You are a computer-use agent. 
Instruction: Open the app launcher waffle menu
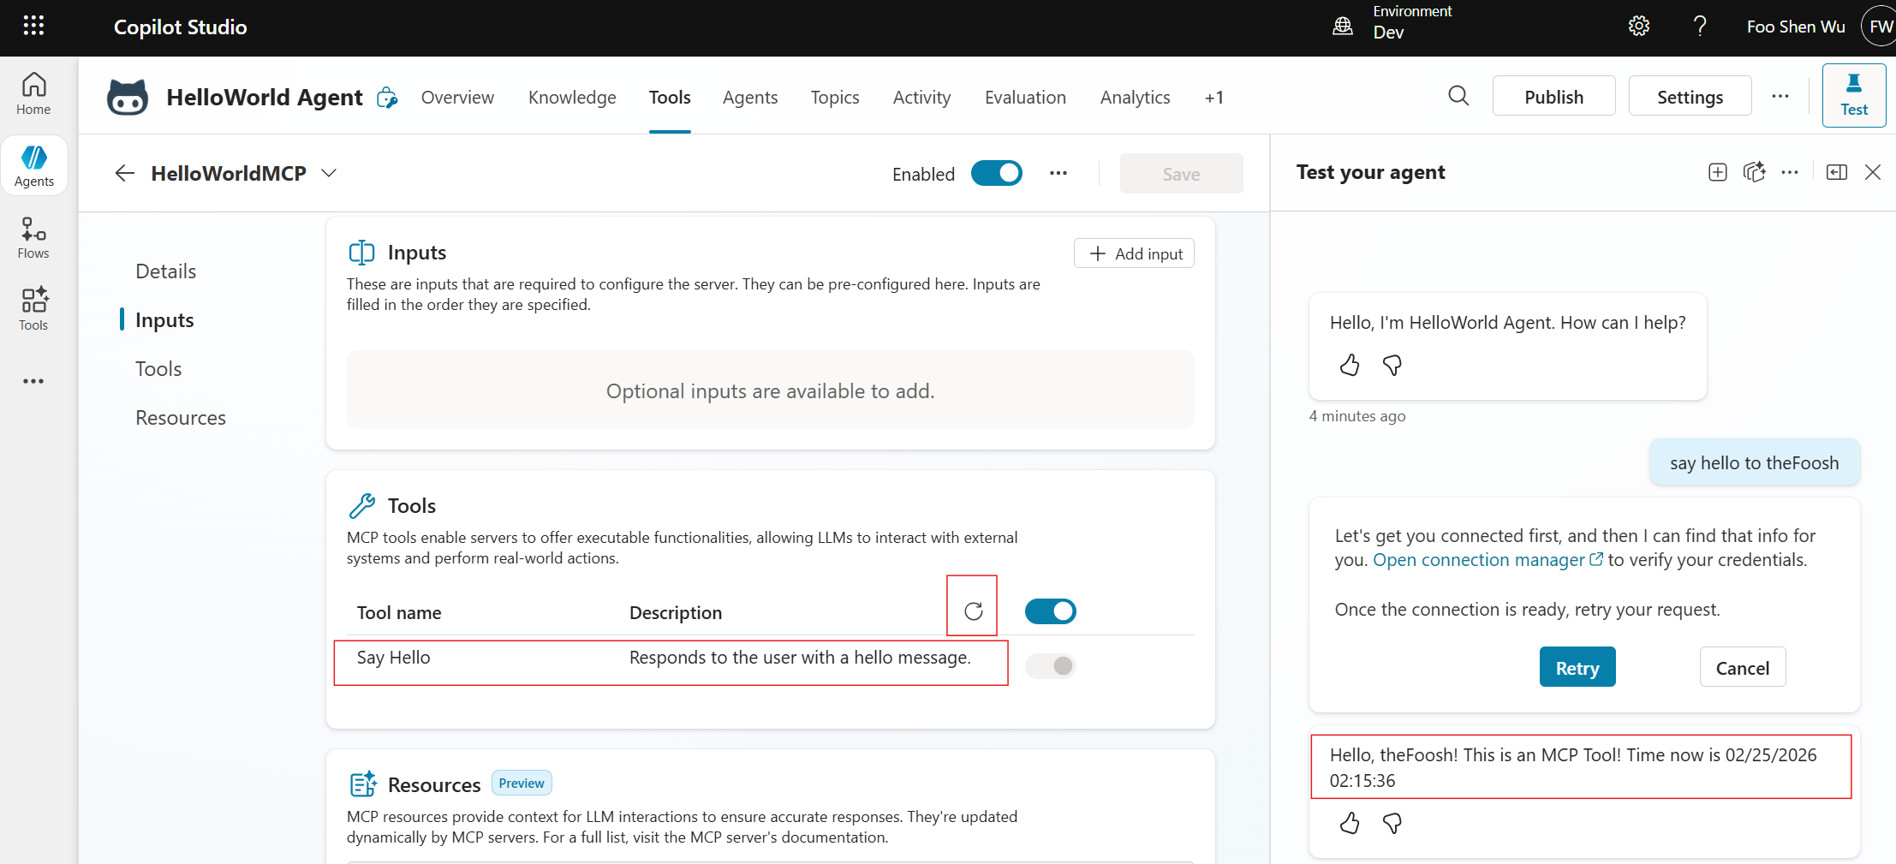(x=33, y=26)
